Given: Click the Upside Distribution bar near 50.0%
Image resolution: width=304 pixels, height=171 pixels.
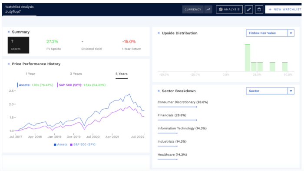Looking at the screenshot, I should tap(285, 67).
